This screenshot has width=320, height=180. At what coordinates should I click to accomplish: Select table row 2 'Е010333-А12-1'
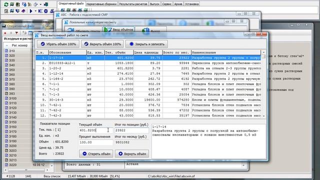148,63
